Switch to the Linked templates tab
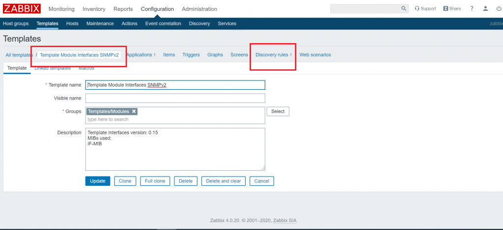The width and height of the screenshot is (503, 230). [x=53, y=68]
